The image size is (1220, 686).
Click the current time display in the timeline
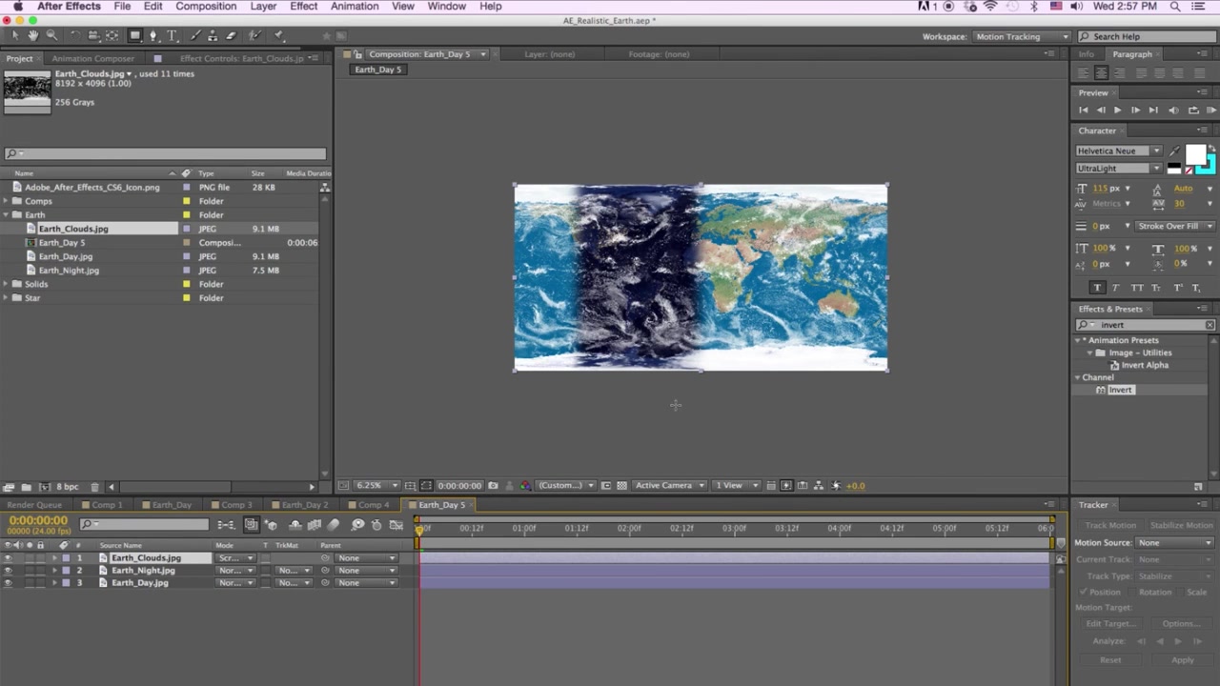(38, 520)
